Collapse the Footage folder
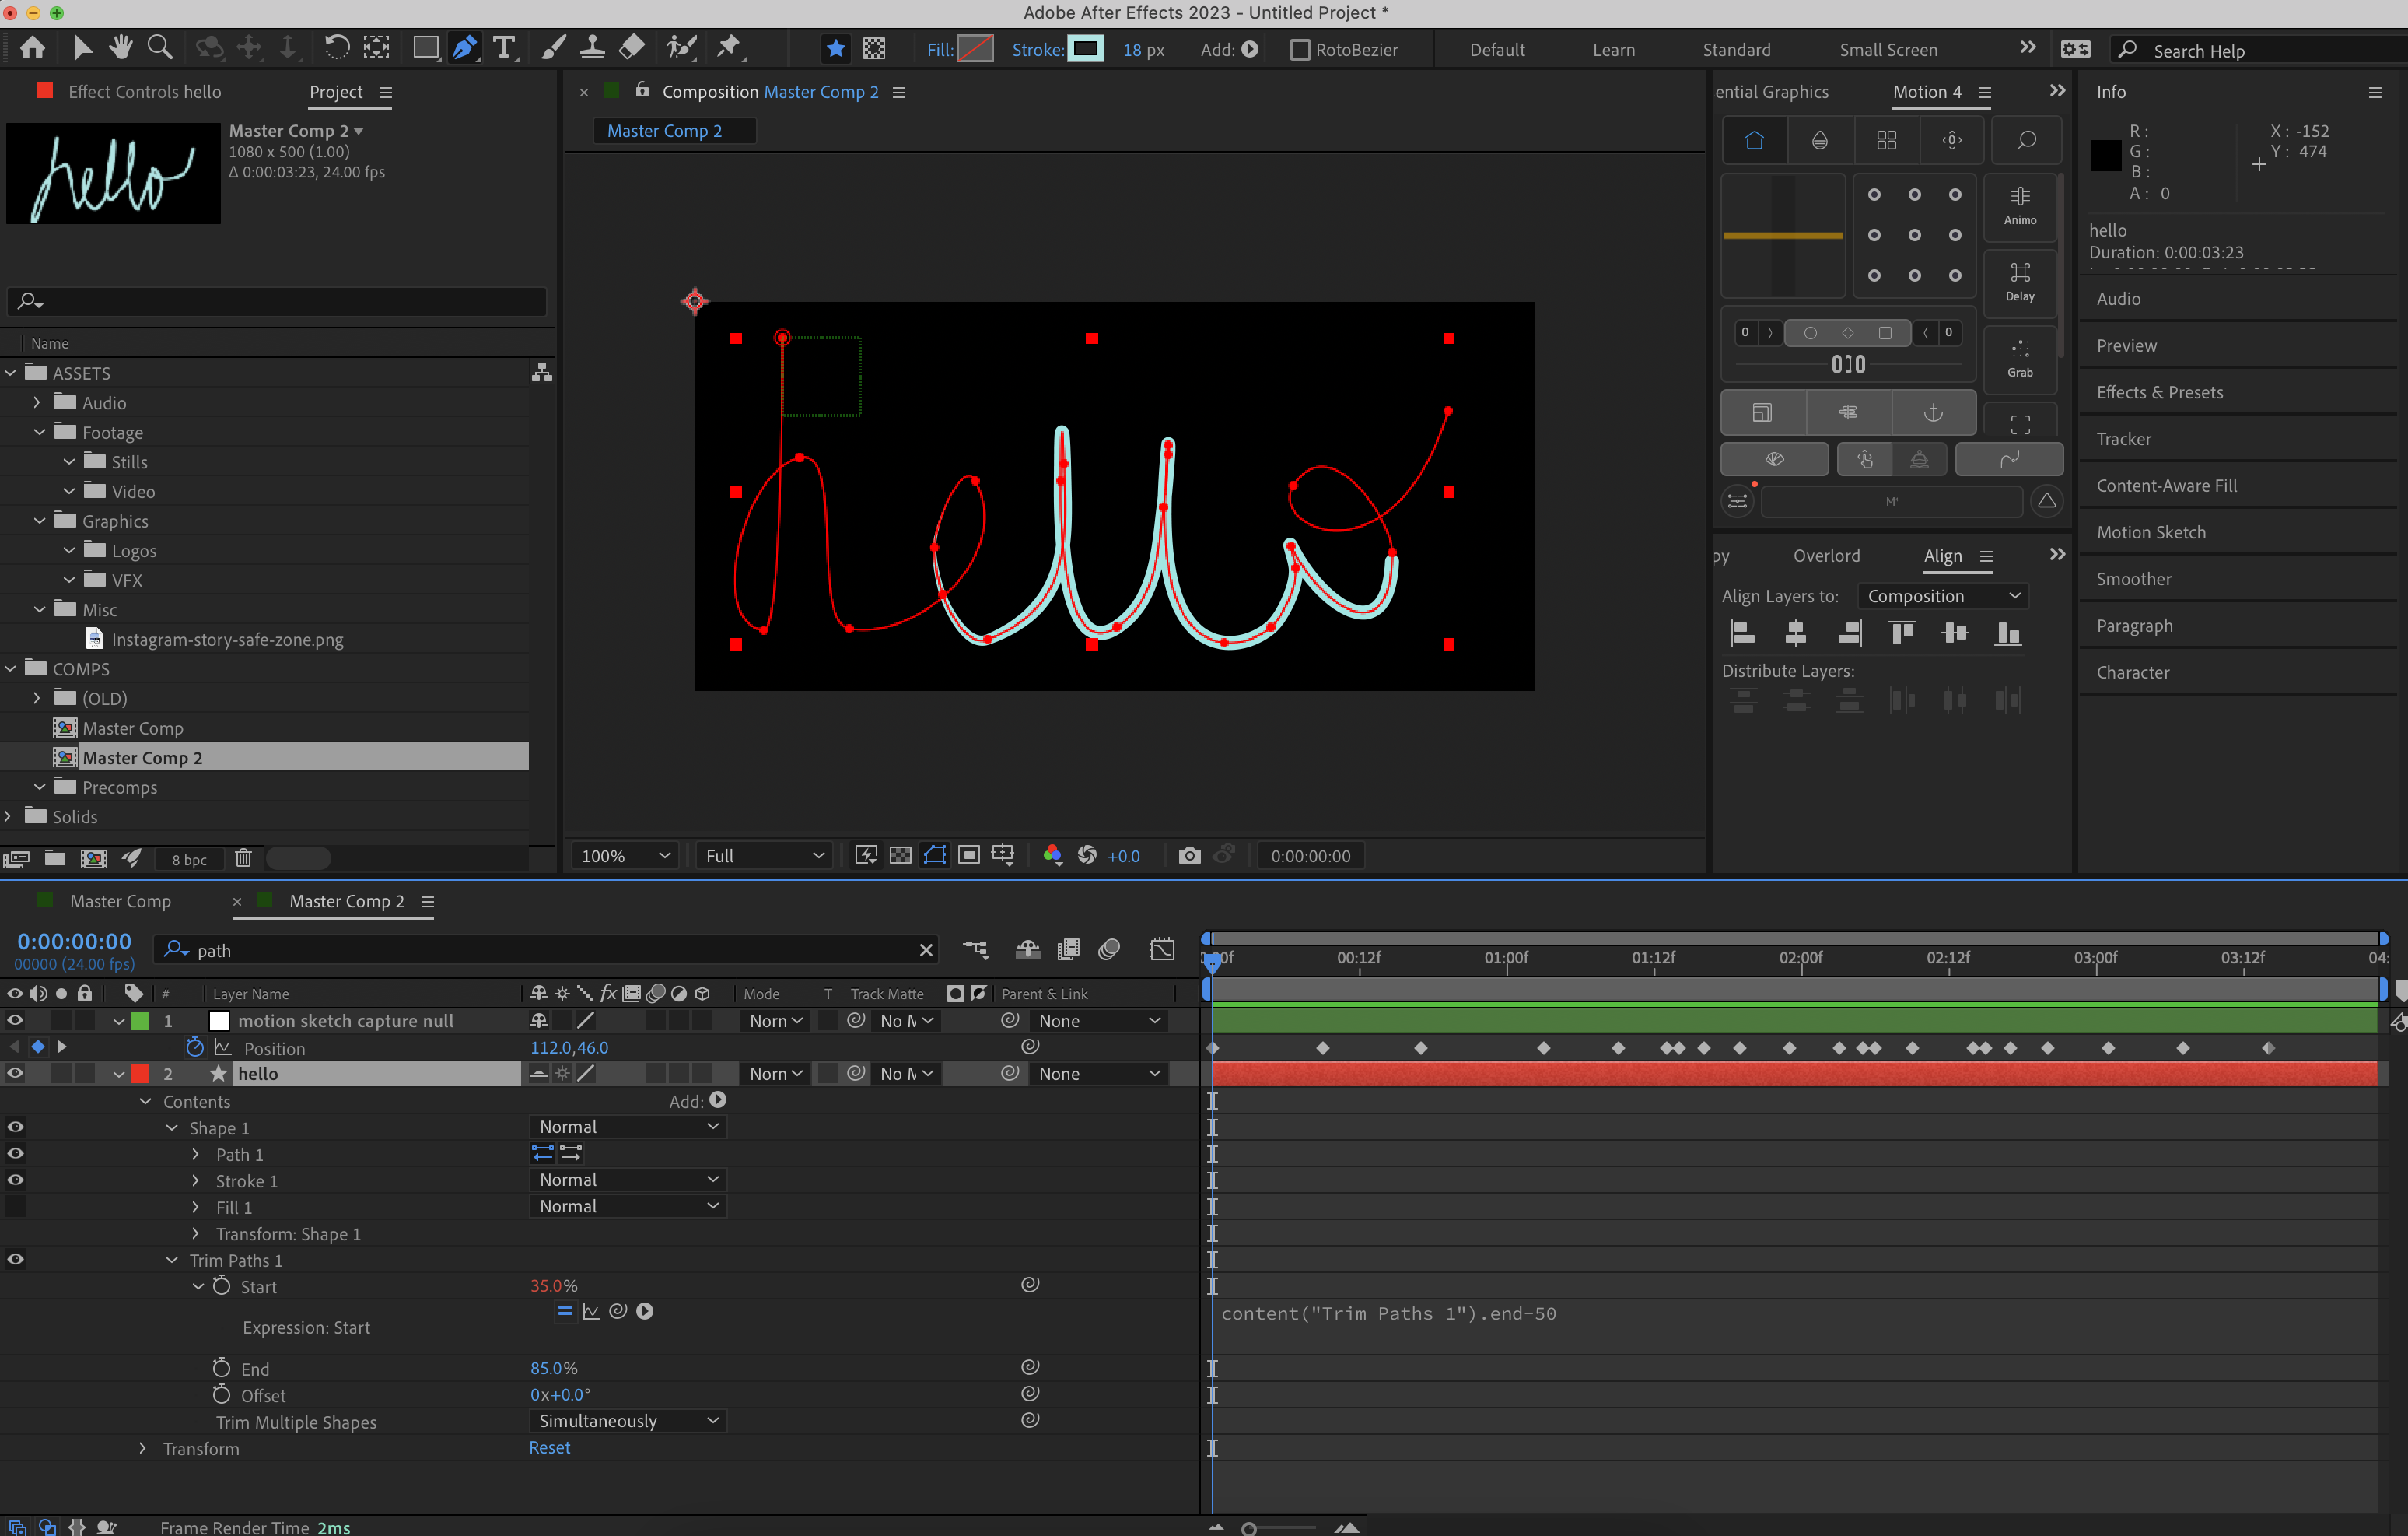This screenshot has width=2408, height=1536. (x=39, y=433)
